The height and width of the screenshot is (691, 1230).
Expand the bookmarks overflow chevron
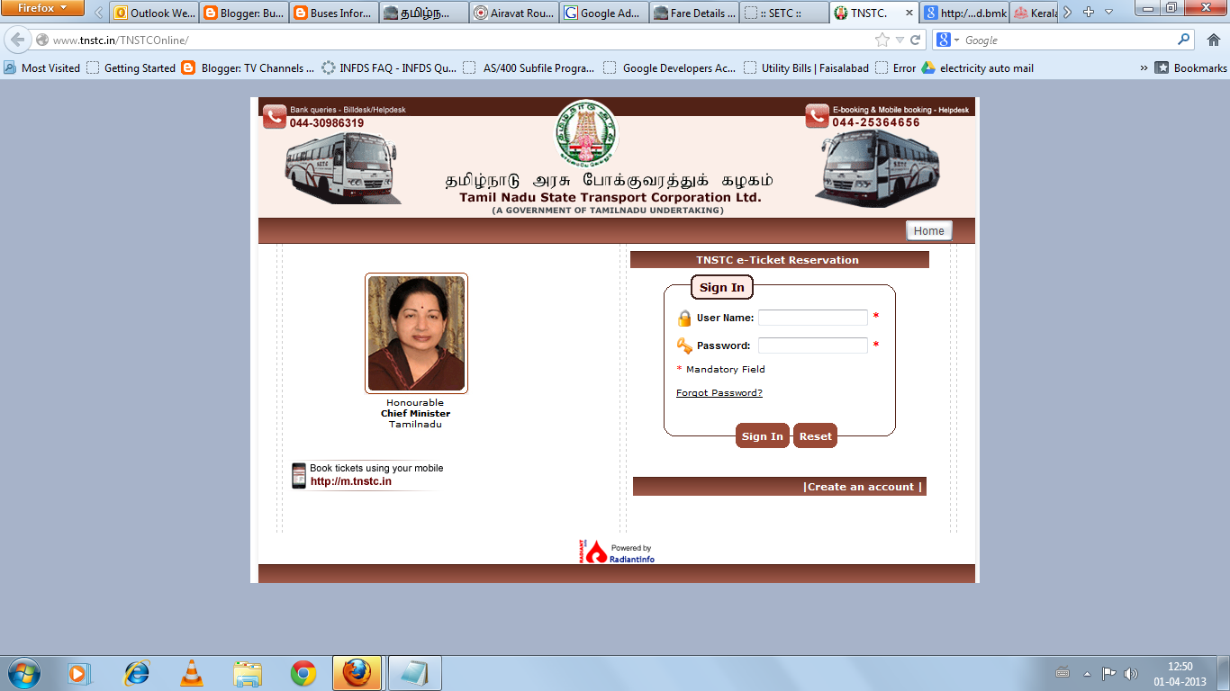pyautogui.click(x=1144, y=67)
